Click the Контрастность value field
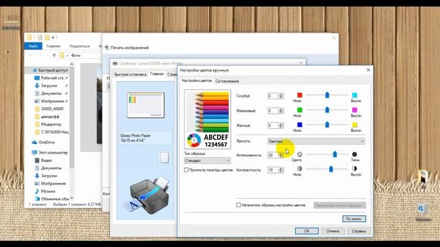This screenshot has height=247, width=440. [x=273, y=170]
